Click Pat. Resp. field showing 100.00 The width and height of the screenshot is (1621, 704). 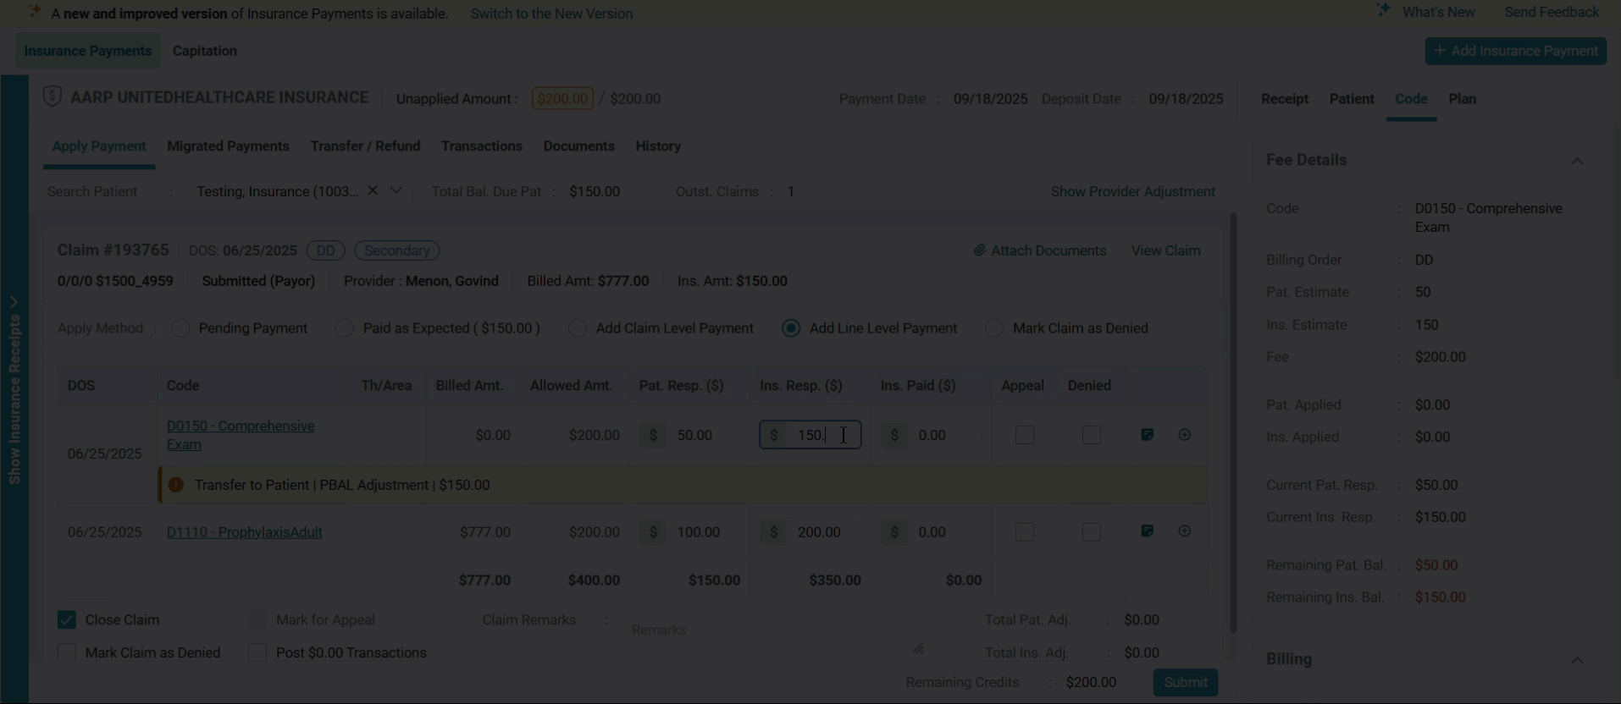690,532
